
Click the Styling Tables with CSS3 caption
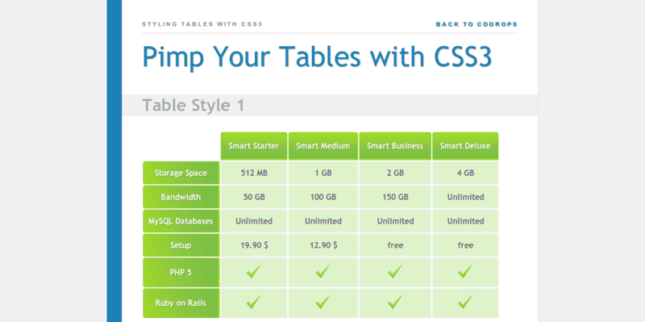tap(202, 24)
